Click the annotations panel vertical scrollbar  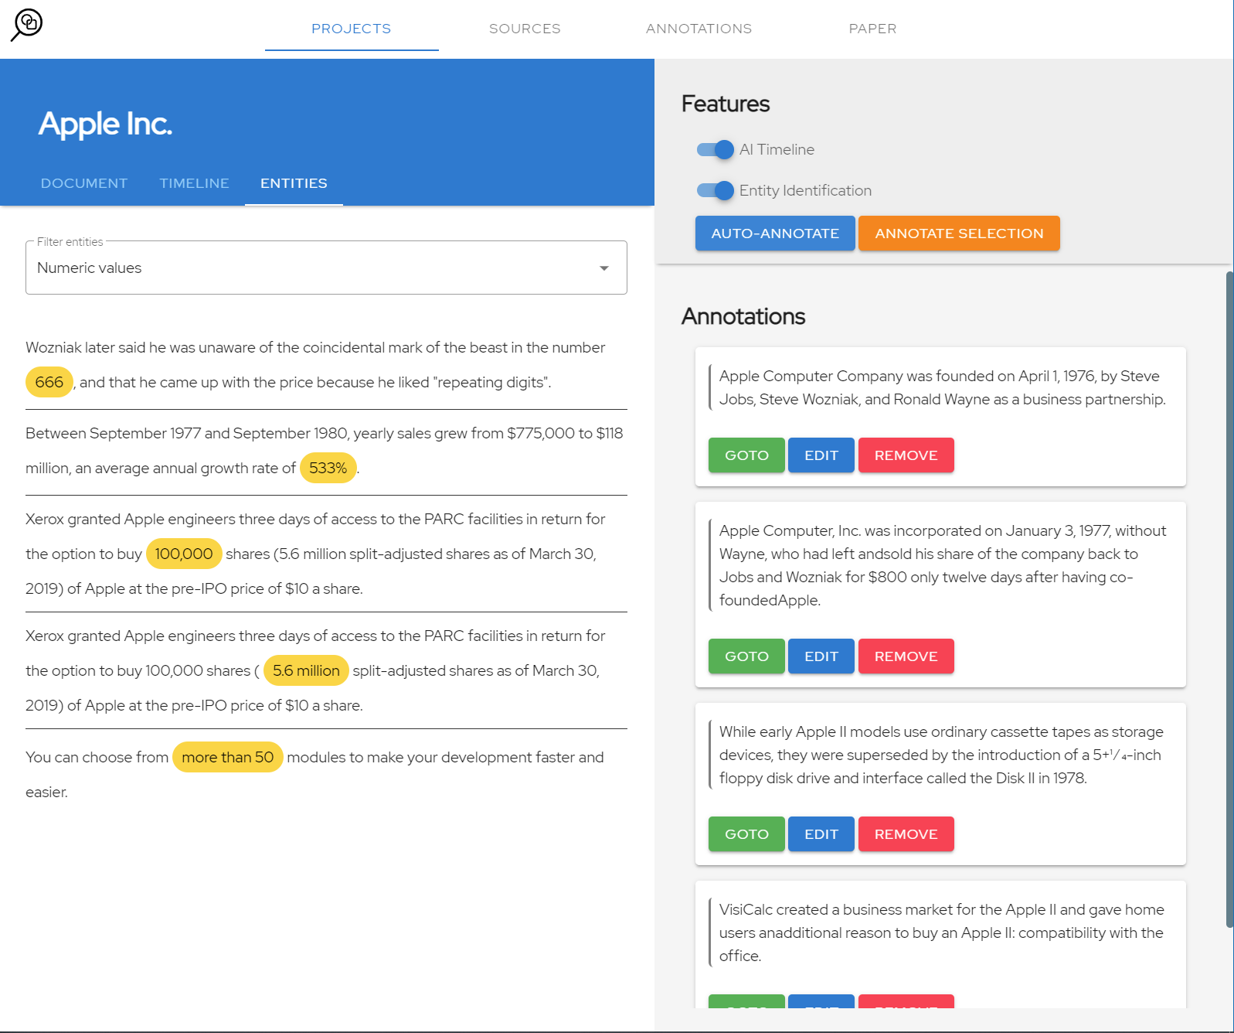[1229, 599]
